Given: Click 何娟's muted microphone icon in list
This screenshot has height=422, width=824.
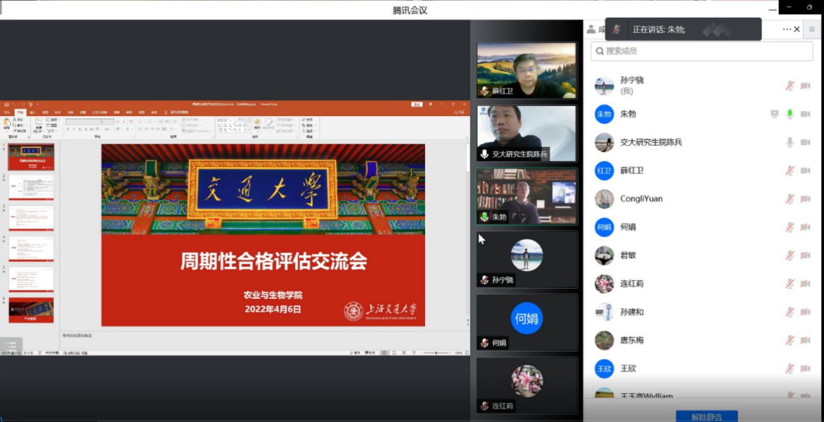Looking at the screenshot, I should coord(790,226).
